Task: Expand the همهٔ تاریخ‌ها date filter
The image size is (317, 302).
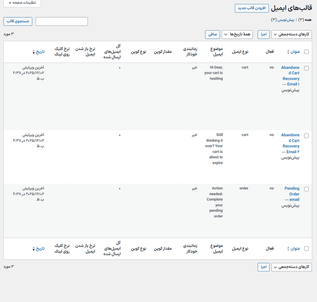Action: [x=237, y=34]
